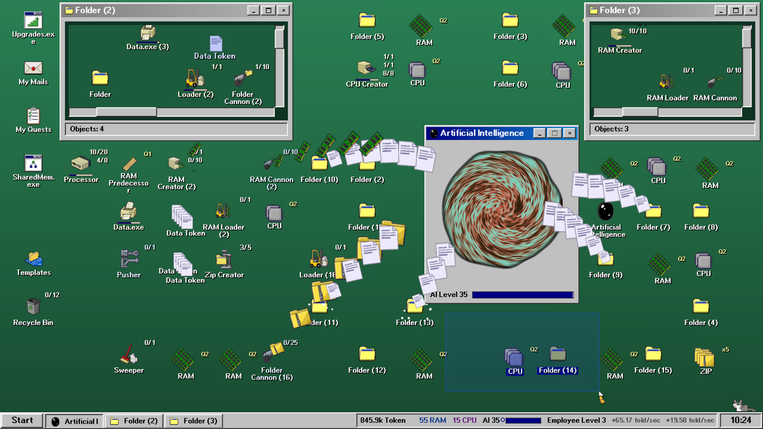Image resolution: width=763 pixels, height=429 pixels.
Task: Switch to Artificial Intelligence taskbar button
Action: coord(75,421)
